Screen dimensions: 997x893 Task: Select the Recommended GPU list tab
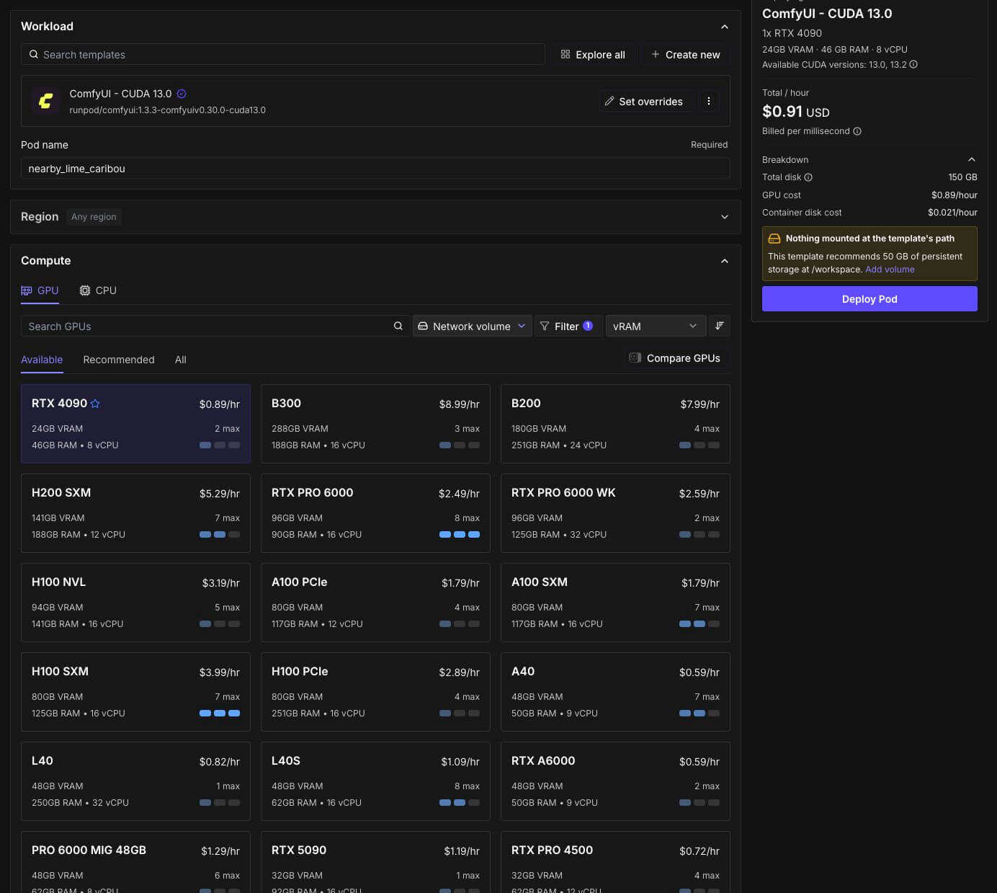(x=119, y=360)
